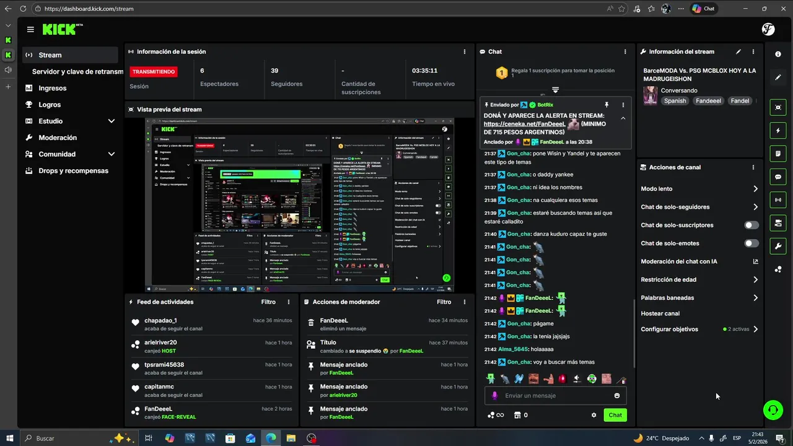This screenshot has width=793, height=446.
Task: Open Configurar objetivos arrow with 2 activas
Action: pyautogui.click(x=755, y=330)
